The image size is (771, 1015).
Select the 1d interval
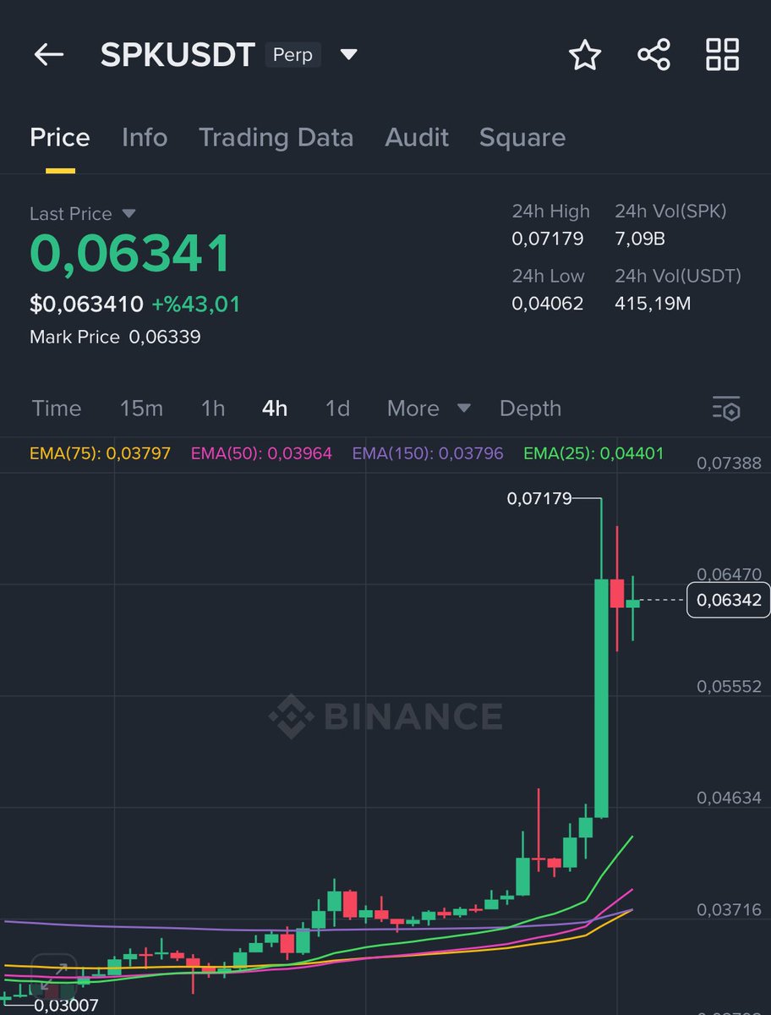337,409
